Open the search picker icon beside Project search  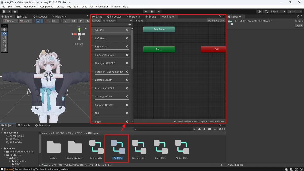click(195, 129)
